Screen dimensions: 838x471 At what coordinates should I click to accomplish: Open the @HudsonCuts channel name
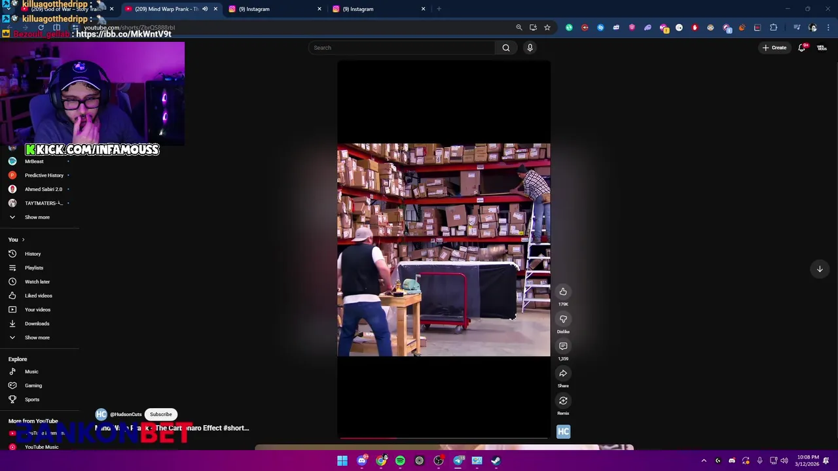coord(126,414)
